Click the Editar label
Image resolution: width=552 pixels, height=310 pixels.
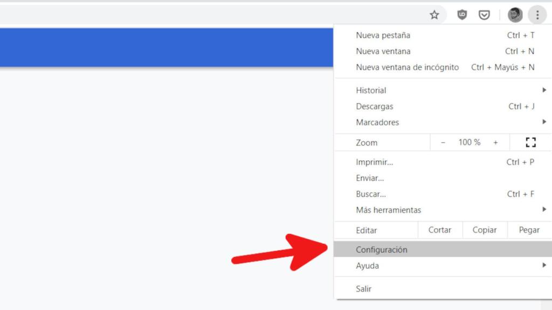[367, 230]
